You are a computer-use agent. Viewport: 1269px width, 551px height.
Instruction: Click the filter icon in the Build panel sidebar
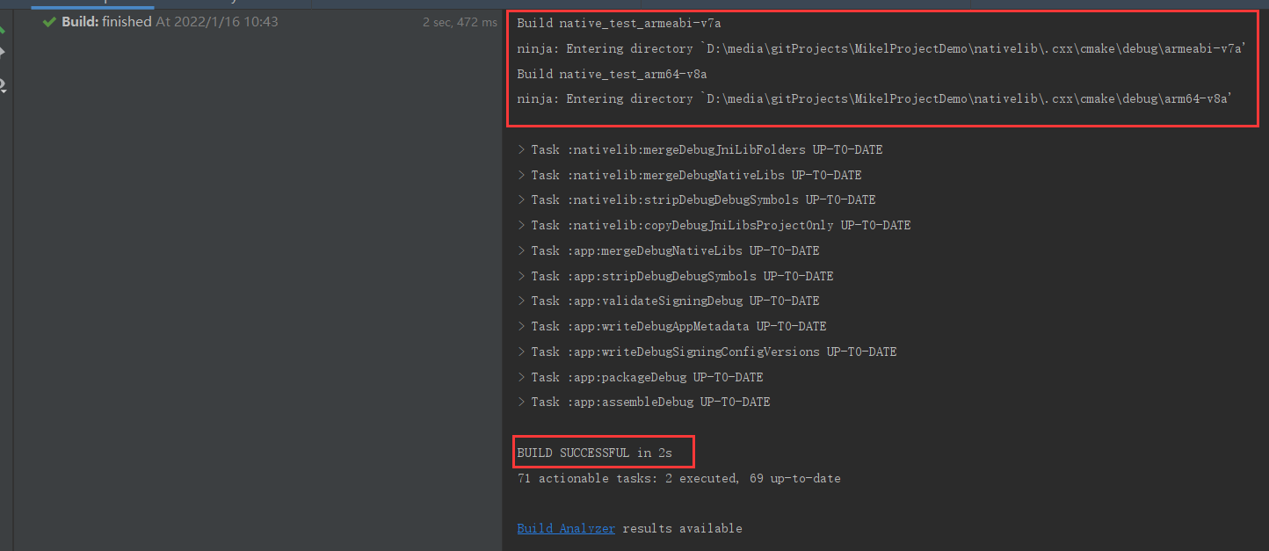click(x=4, y=83)
